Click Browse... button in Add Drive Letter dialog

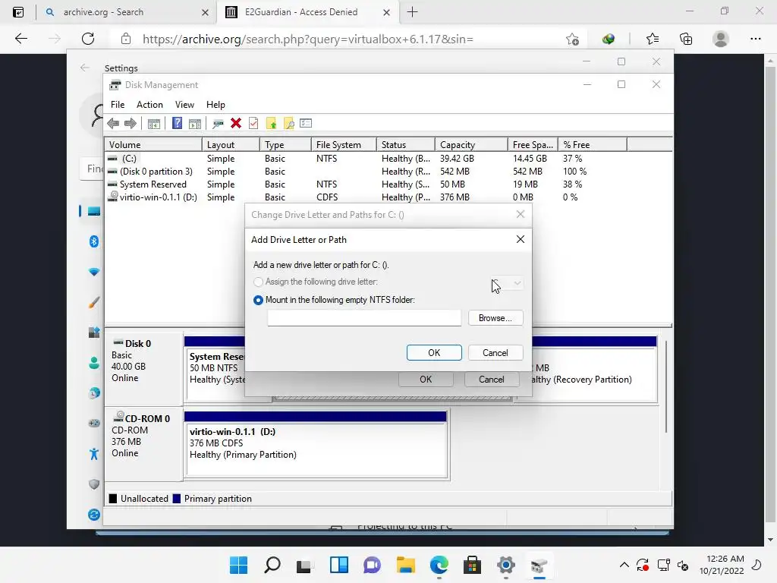(495, 318)
